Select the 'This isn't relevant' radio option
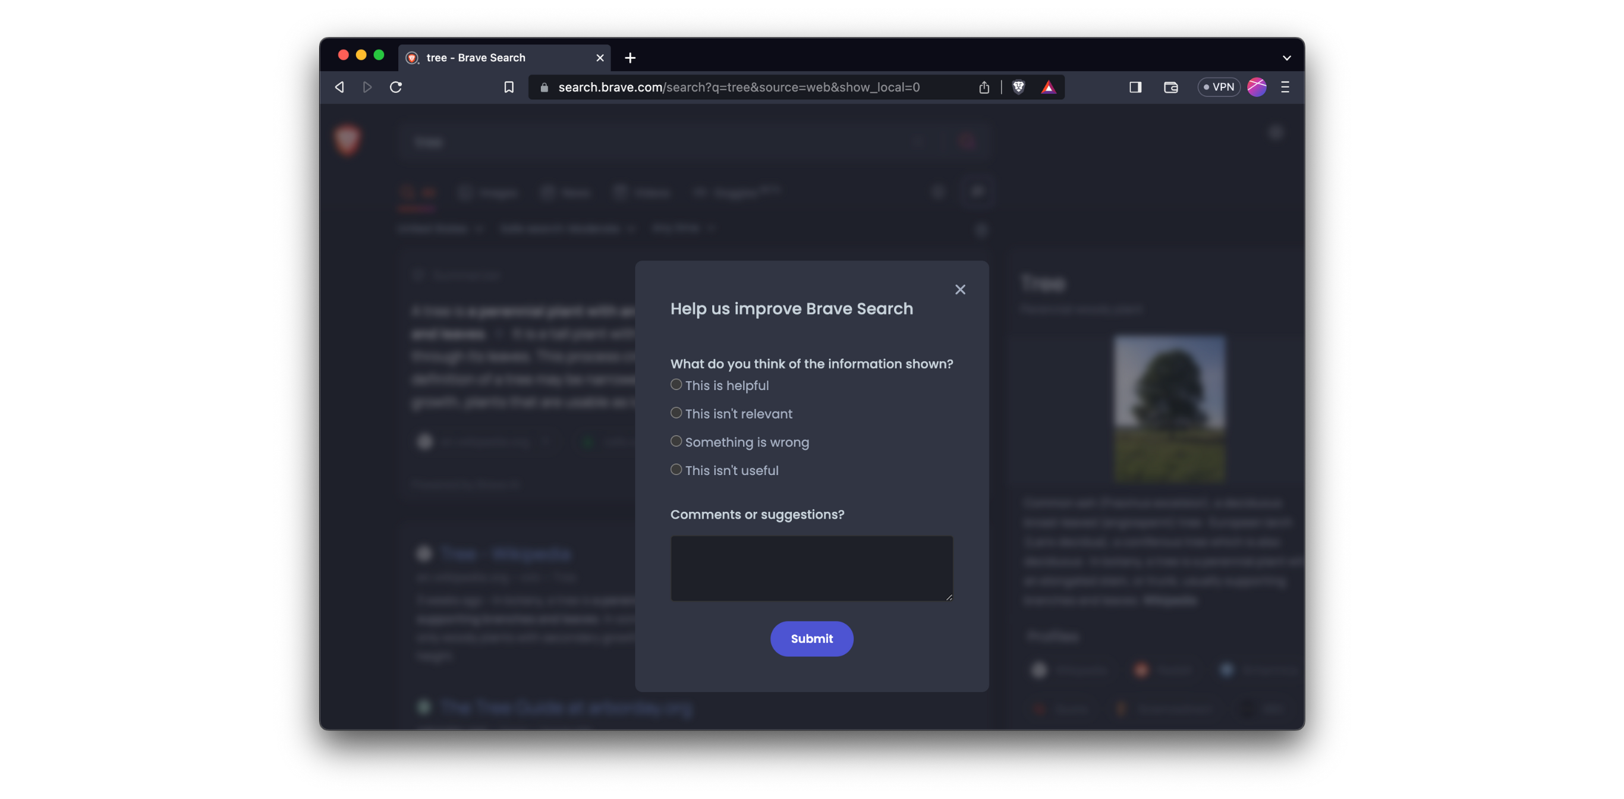 point(676,413)
